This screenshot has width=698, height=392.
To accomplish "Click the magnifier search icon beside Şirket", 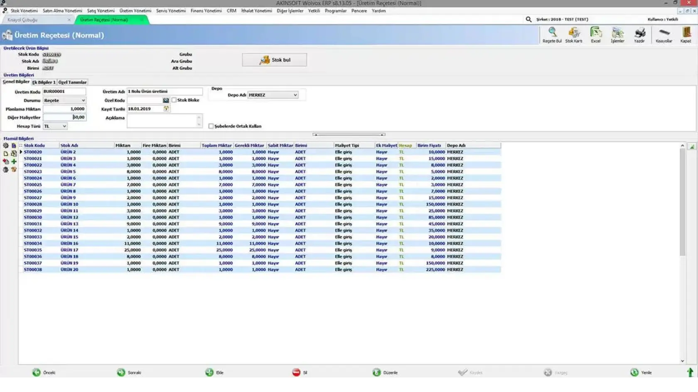I will tap(528, 19).
